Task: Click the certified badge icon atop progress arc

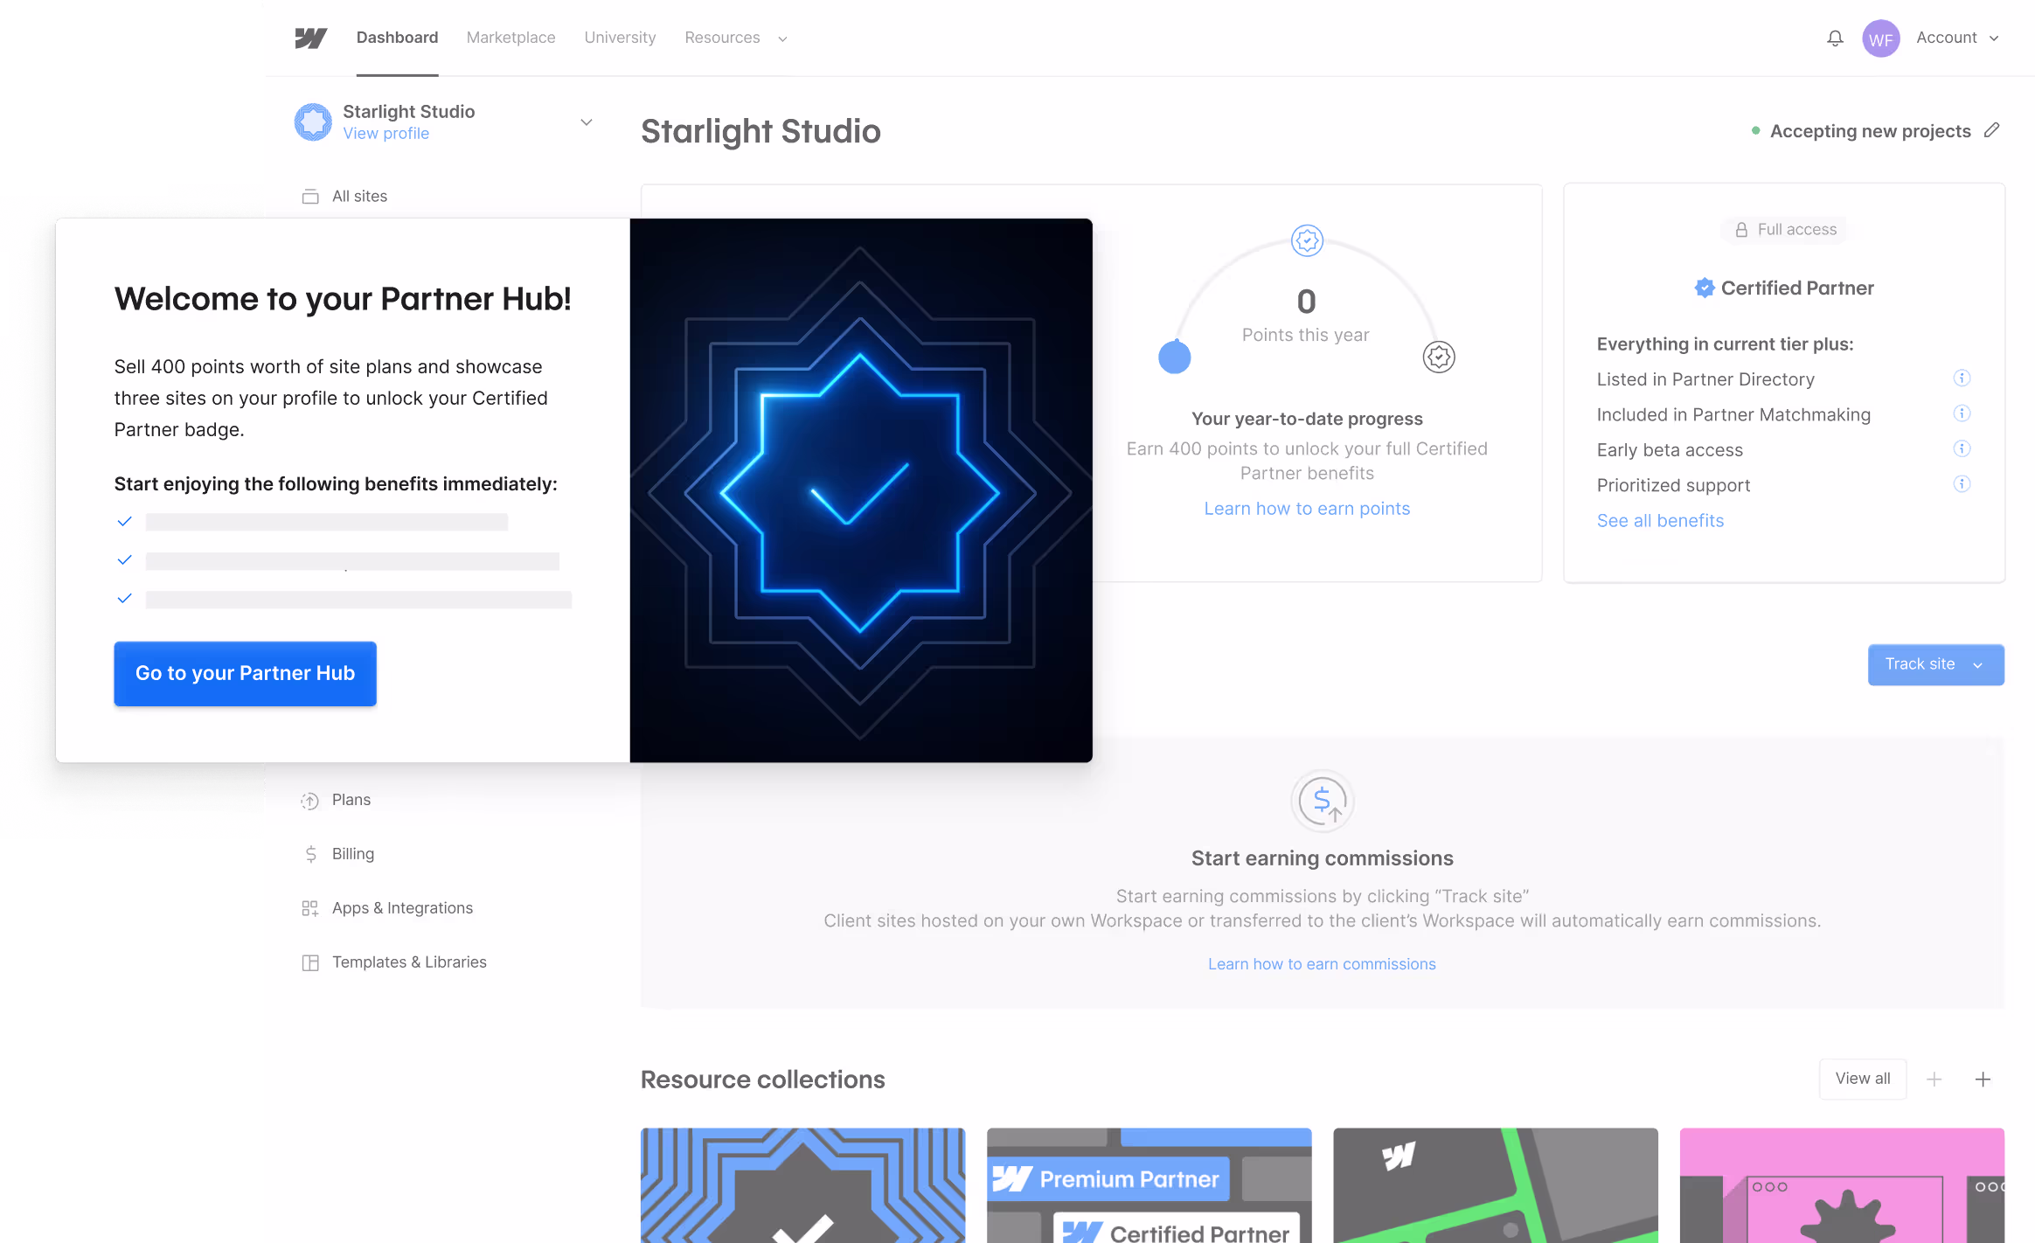Action: pyautogui.click(x=1307, y=240)
